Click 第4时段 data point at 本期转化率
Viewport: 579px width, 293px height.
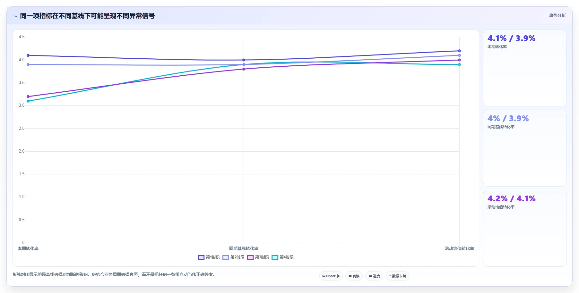pos(28,101)
